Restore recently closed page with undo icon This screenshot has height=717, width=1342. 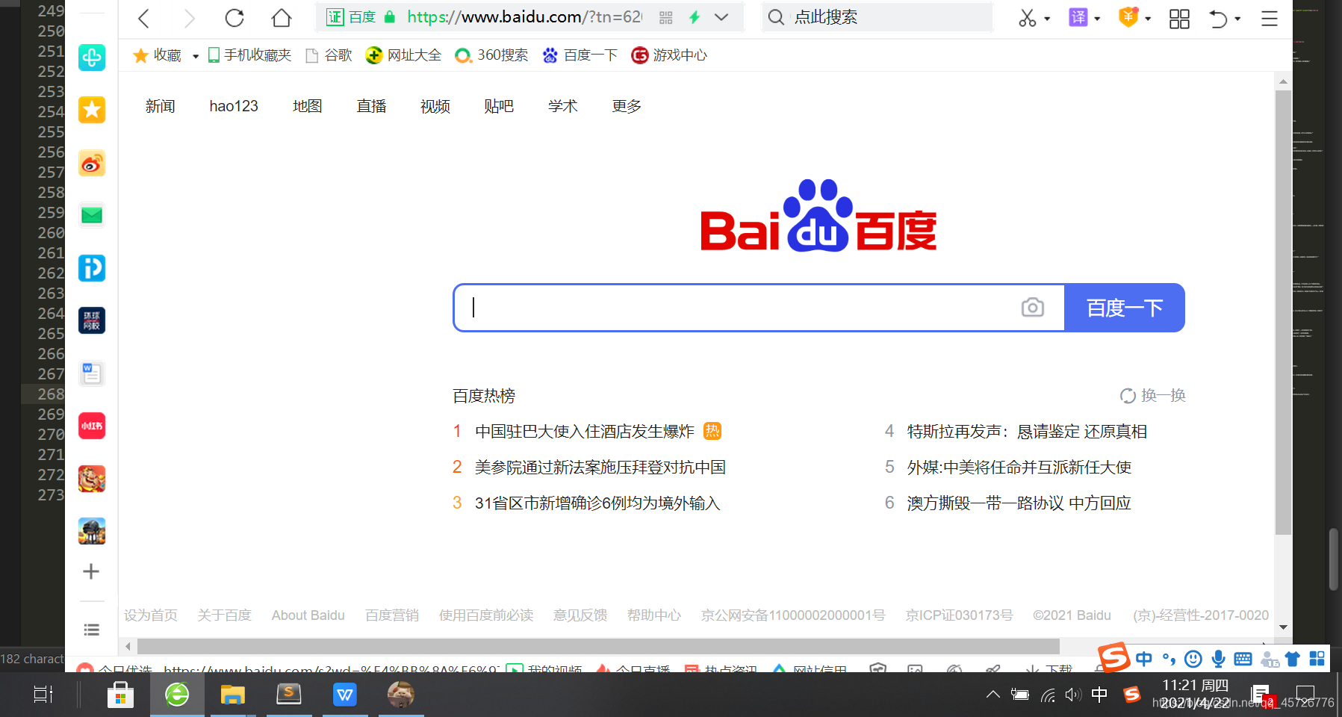(x=1219, y=19)
